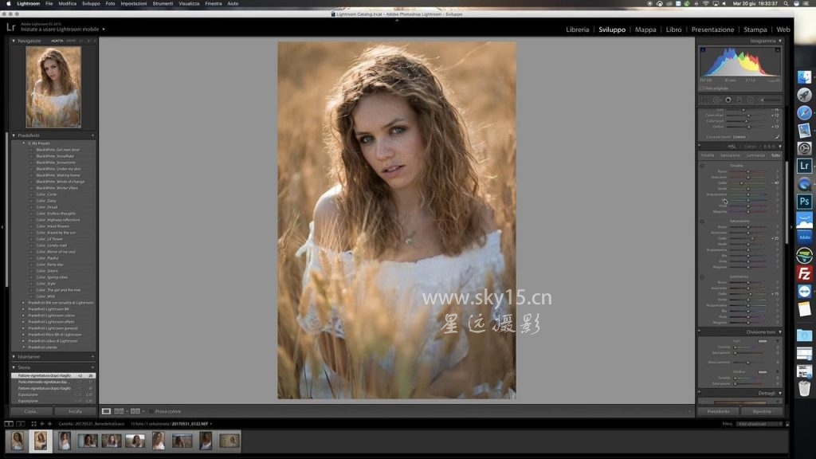
Task: Adjust the Giallo luminance slider
Action: [751, 294]
